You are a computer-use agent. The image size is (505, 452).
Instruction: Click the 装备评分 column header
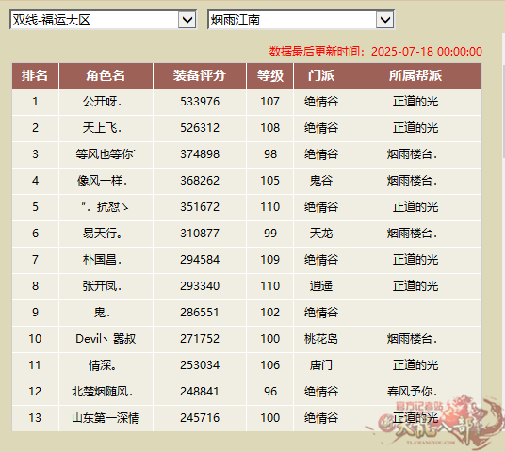[200, 75]
